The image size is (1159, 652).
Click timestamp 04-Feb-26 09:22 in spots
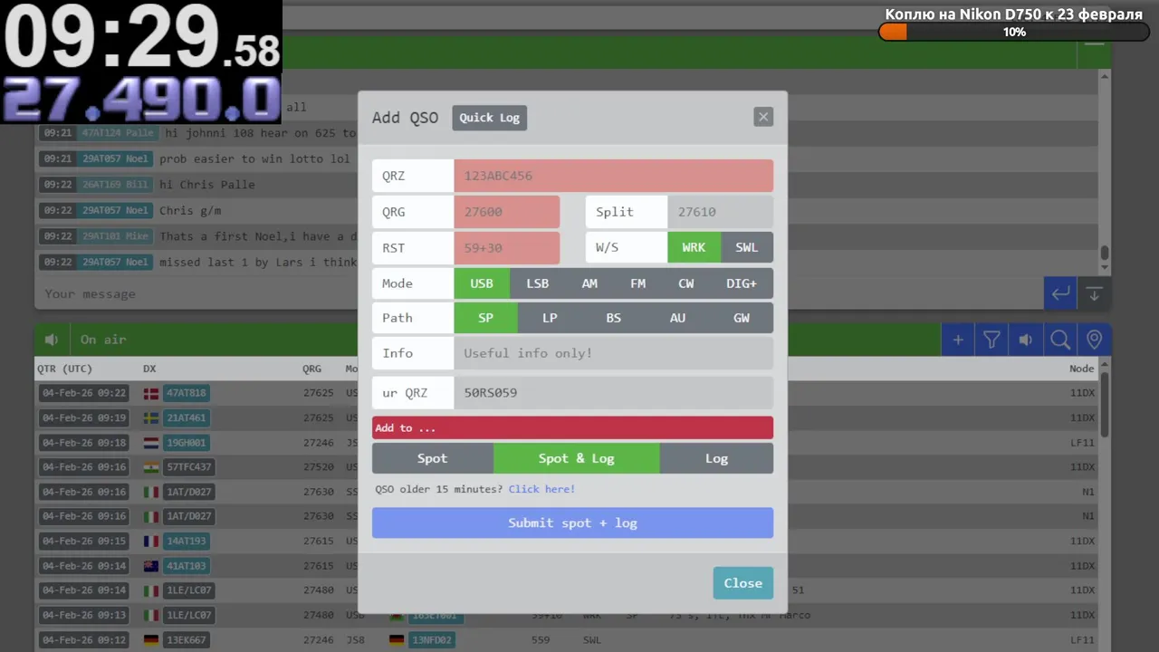pos(84,393)
